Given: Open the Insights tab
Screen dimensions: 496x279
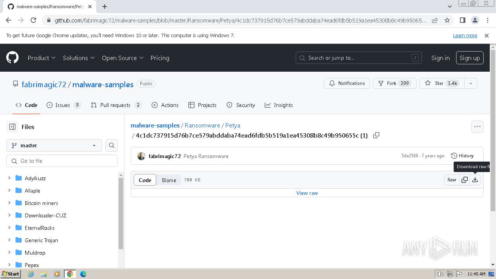Looking at the screenshot, I should (x=279, y=105).
